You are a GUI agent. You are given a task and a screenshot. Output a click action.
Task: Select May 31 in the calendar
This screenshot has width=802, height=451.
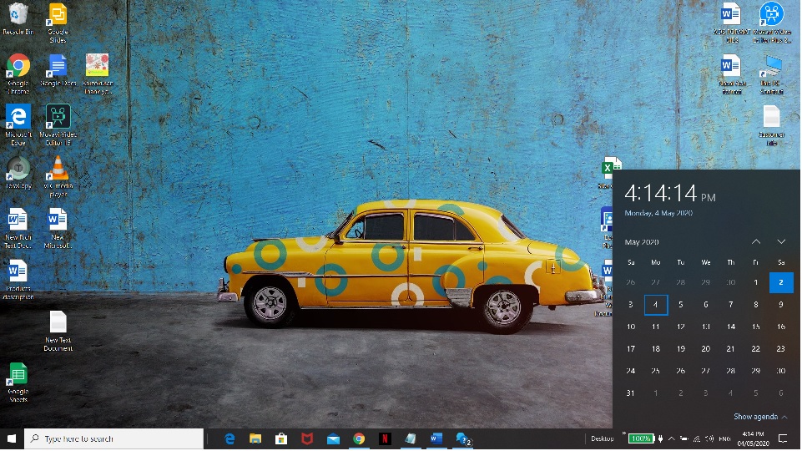tap(631, 393)
